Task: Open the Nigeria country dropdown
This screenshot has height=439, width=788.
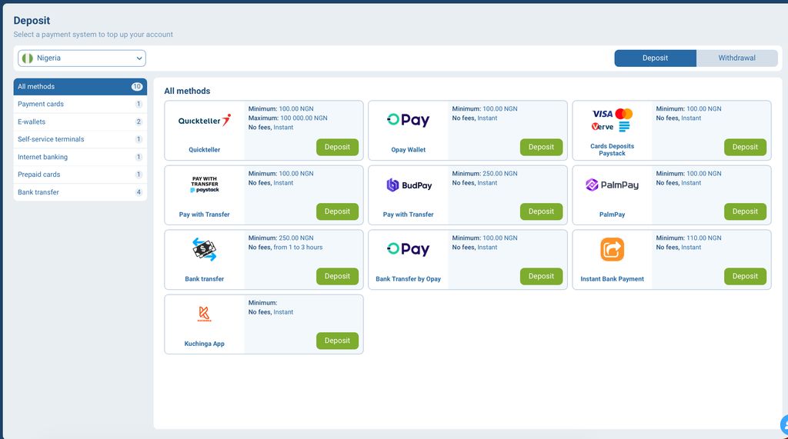Action: point(82,58)
